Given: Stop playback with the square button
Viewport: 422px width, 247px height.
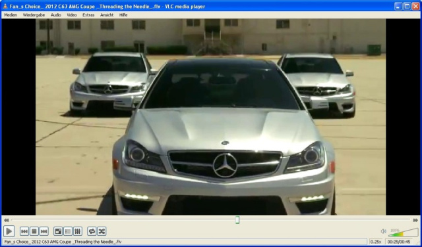Looking at the screenshot, I should 34,231.
